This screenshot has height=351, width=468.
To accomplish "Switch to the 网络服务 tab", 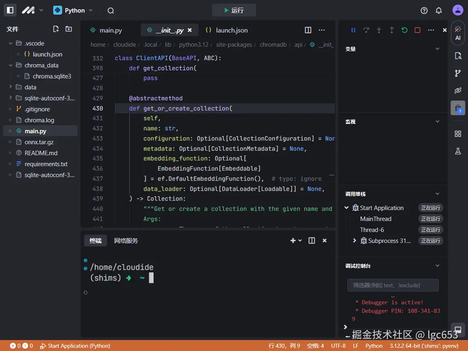I will (126, 240).
